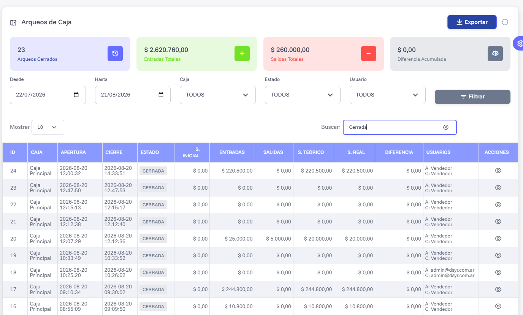Image resolution: width=523 pixels, height=315 pixels.
Task: Open the Desde date calendar picker
Action: [x=76, y=95]
